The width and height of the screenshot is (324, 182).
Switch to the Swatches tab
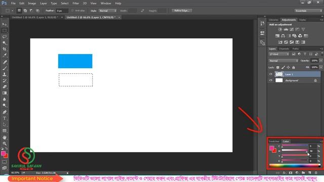click(274, 142)
